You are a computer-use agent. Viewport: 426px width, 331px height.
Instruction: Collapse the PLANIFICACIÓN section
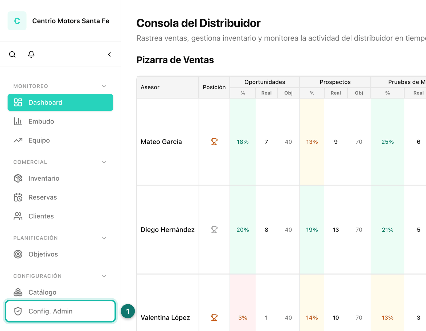click(104, 238)
